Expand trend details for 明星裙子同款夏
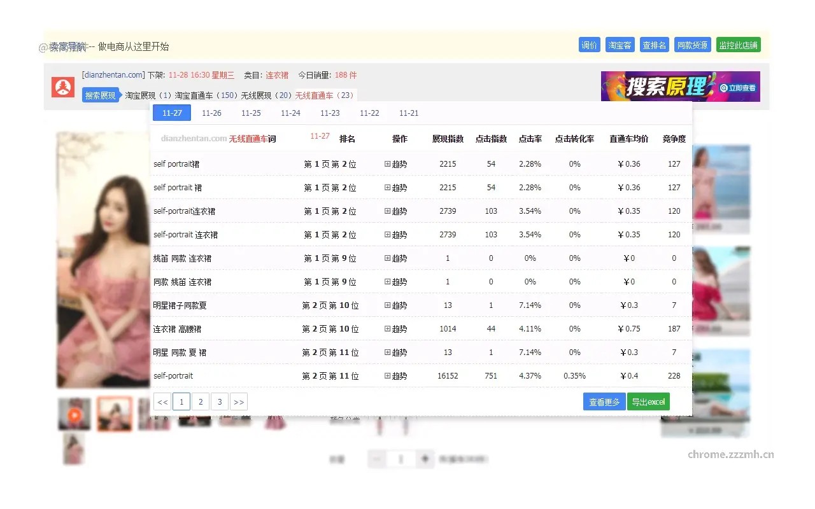This screenshot has height=509, width=815. [x=396, y=305]
